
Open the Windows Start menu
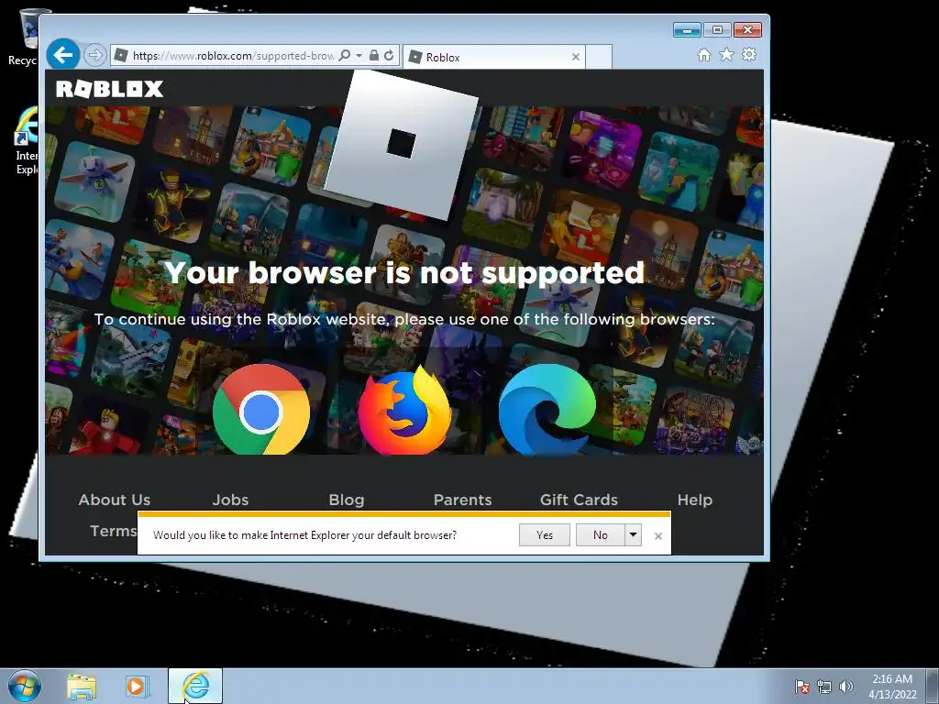(25, 686)
